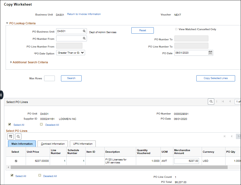Image resolution: width=241 pixels, height=185 pixels.
Task: Click the PO Number From lookup magnifier
Action: coord(84,39)
